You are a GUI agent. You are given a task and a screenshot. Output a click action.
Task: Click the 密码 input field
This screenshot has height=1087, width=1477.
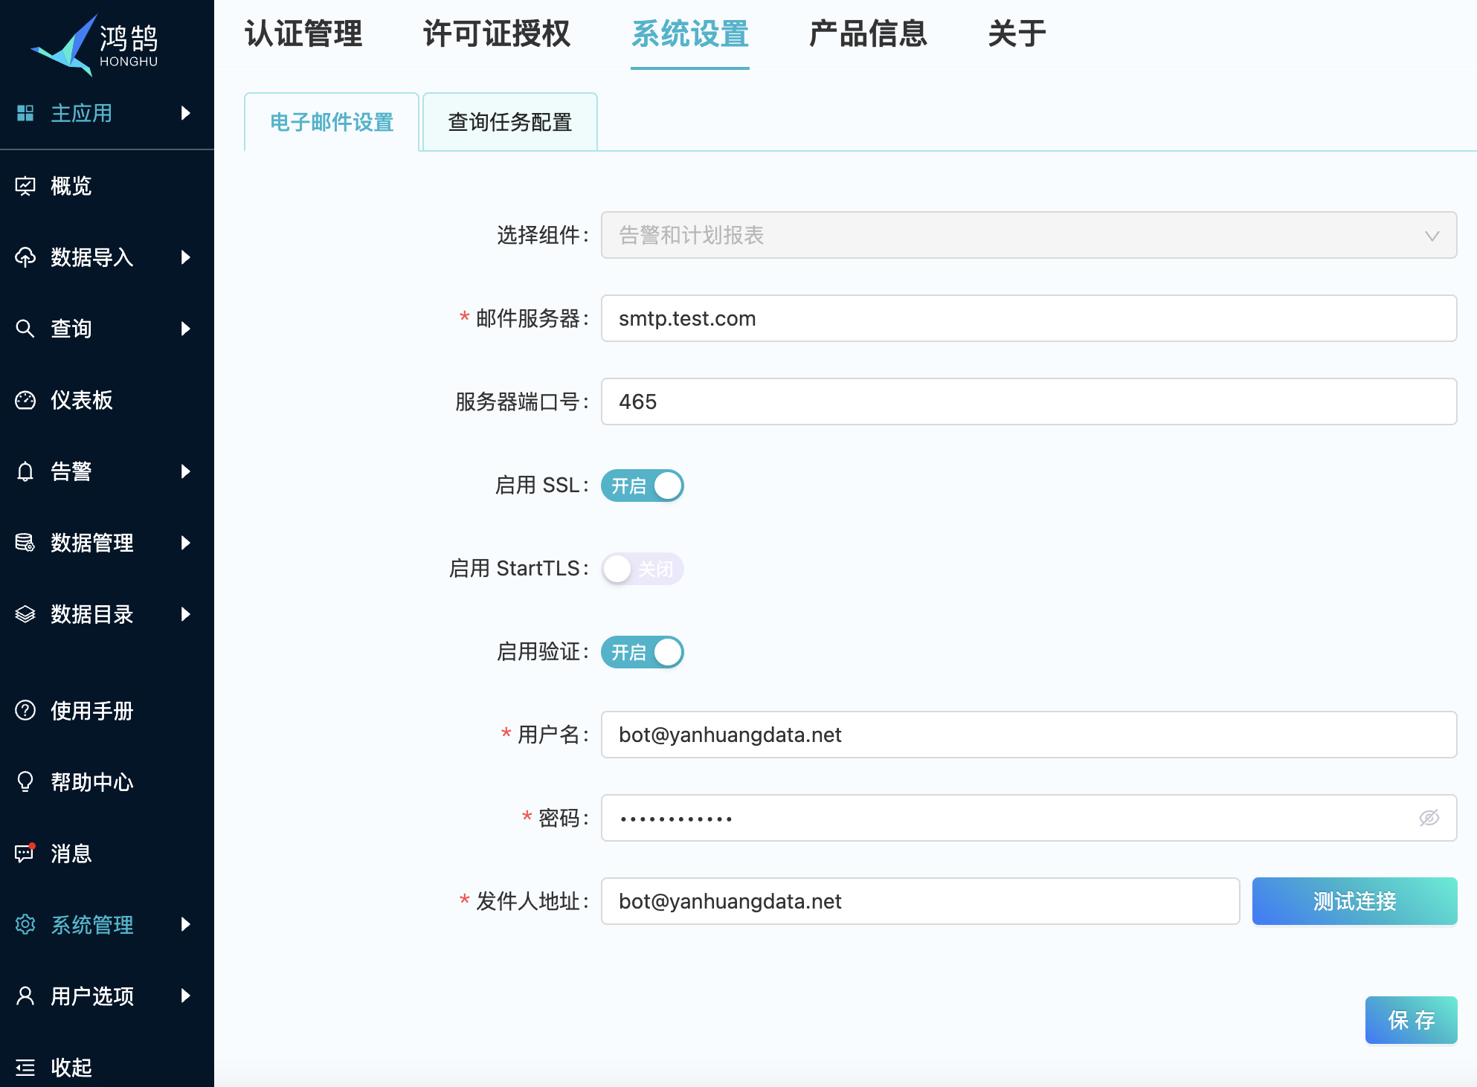pyautogui.click(x=1029, y=818)
